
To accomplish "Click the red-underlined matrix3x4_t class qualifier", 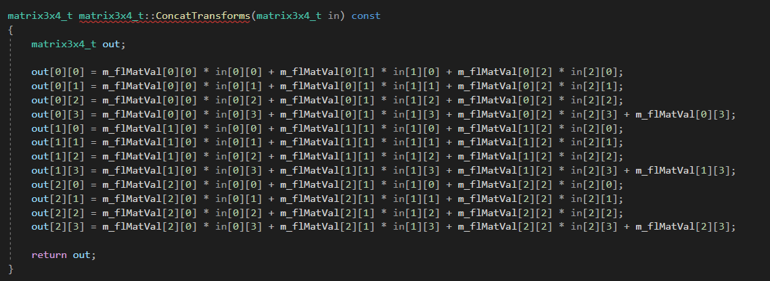I will [x=111, y=16].
